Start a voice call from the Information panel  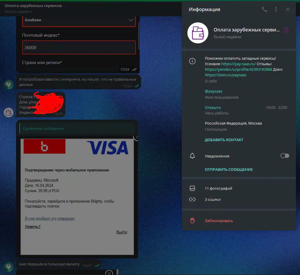click(x=265, y=9)
